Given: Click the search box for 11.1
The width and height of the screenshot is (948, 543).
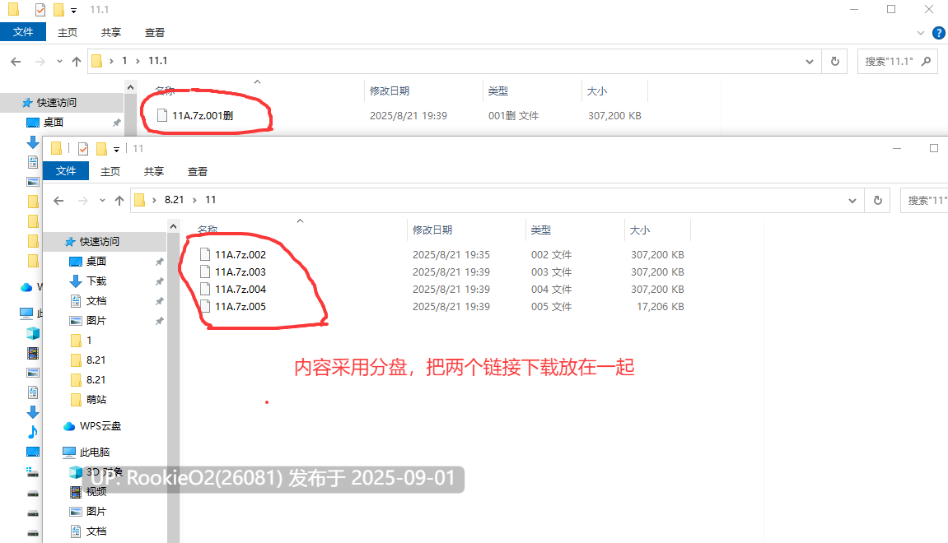Looking at the screenshot, I should pyautogui.click(x=897, y=61).
